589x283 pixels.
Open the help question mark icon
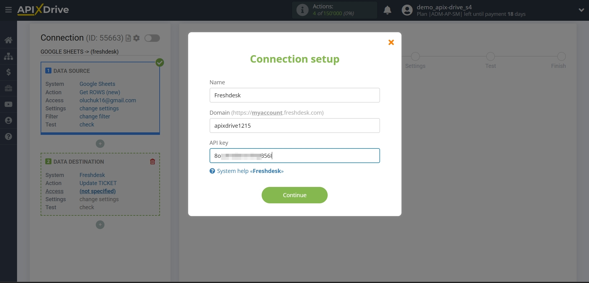point(8,137)
